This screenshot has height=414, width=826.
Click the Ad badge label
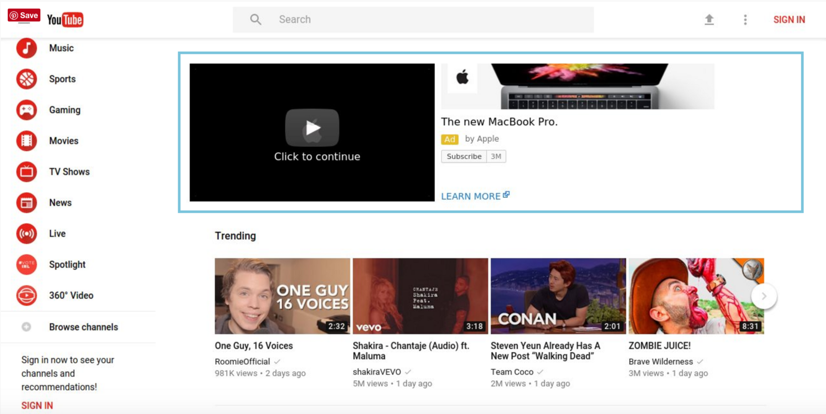click(450, 139)
